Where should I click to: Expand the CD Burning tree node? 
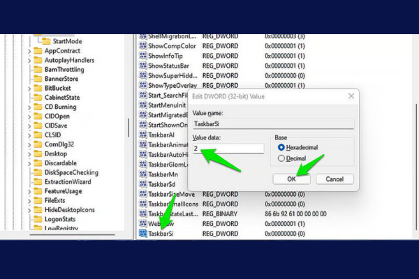coord(29,107)
